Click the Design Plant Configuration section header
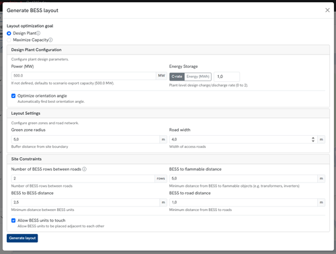This screenshot has height=254, width=336. (x=168, y=50)
